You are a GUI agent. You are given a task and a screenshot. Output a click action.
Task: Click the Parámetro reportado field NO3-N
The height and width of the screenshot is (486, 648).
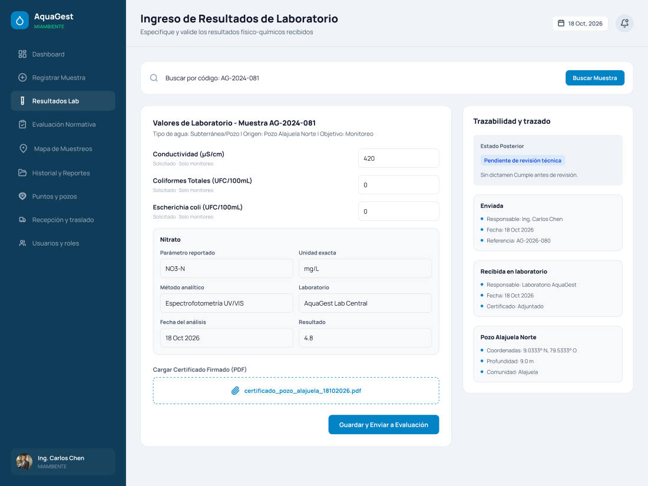[x=226, y=269]
